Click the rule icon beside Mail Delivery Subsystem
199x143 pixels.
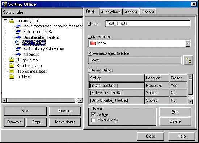(18, 49)
